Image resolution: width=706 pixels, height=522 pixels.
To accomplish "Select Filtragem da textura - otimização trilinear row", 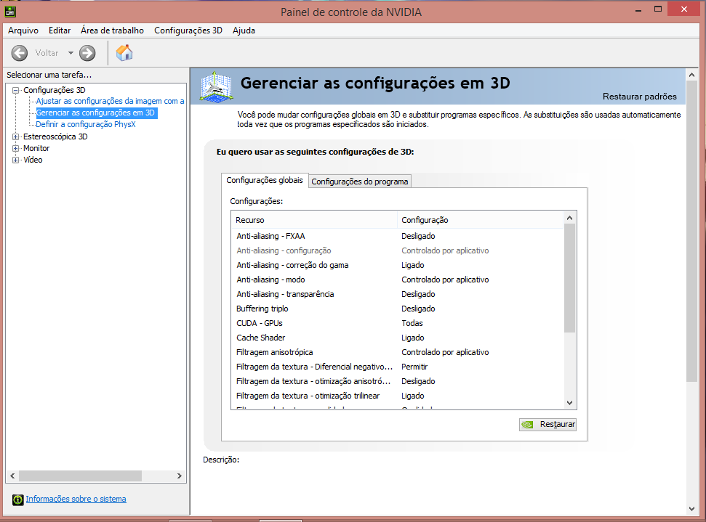I will (397, 396).
